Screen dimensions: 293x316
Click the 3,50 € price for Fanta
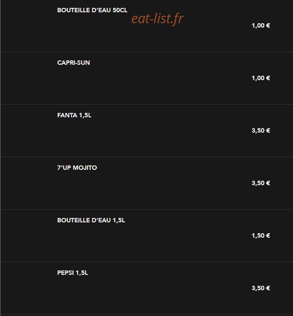coord(261,130)
